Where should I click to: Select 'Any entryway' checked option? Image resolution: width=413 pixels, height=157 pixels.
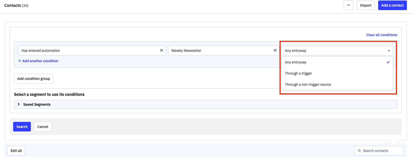[x=337, y=62]
